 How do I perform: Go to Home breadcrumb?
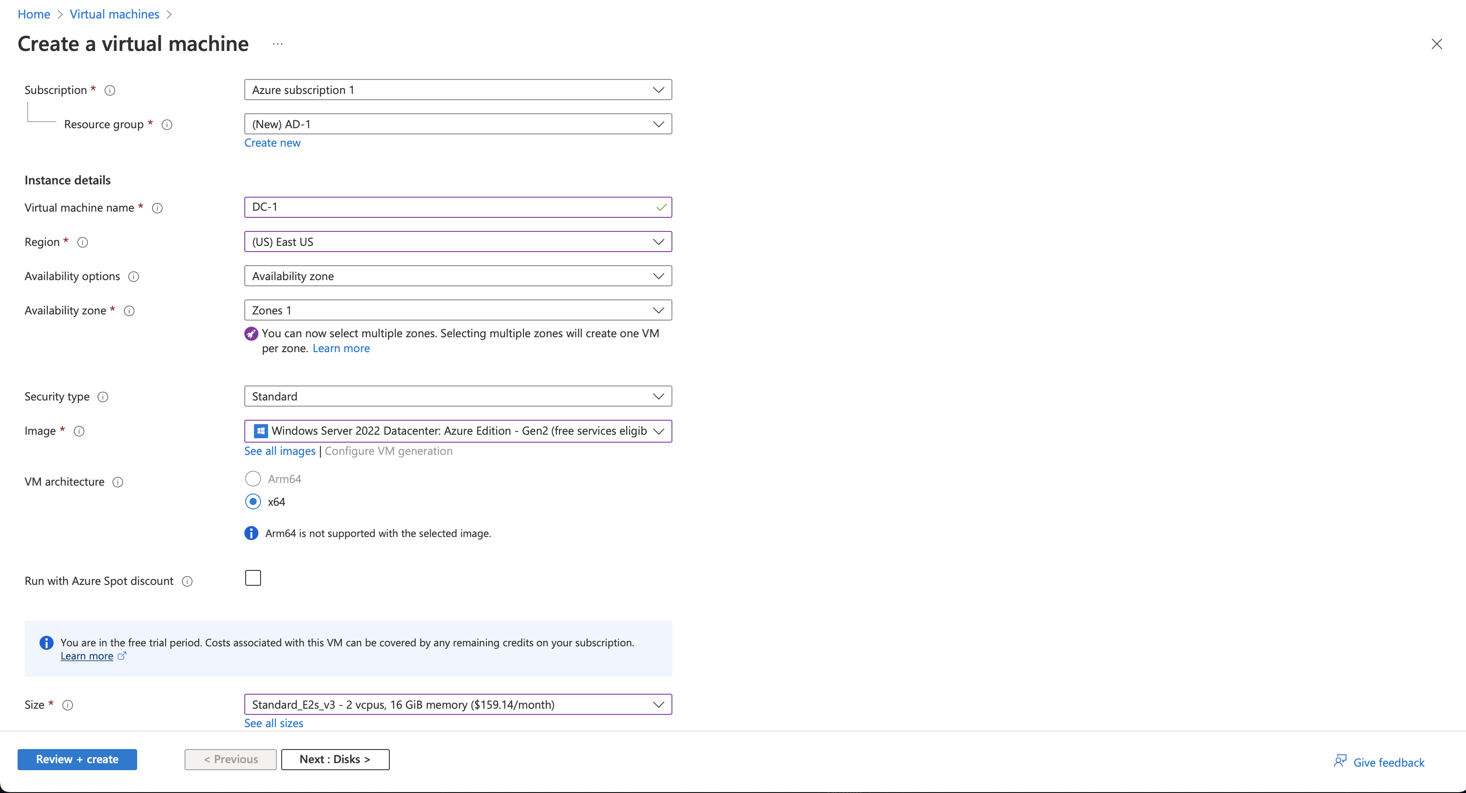click(x=33, y=14)
